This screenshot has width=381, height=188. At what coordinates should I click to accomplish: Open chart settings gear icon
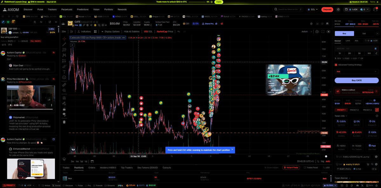[317, 31]
